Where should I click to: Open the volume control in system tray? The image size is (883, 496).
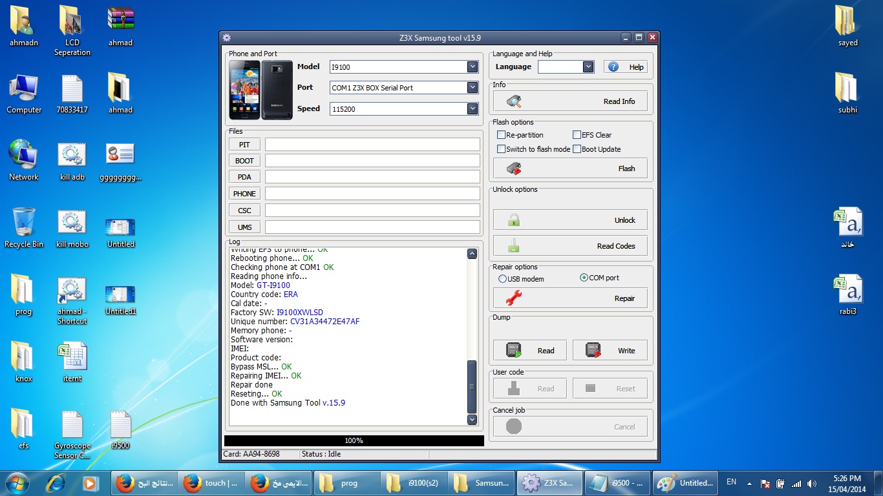pos(811,483)
